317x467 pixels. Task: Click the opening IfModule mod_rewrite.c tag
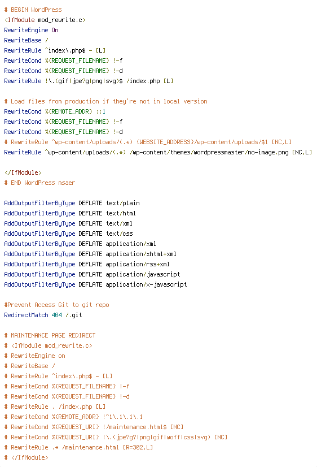pos(45,20)
